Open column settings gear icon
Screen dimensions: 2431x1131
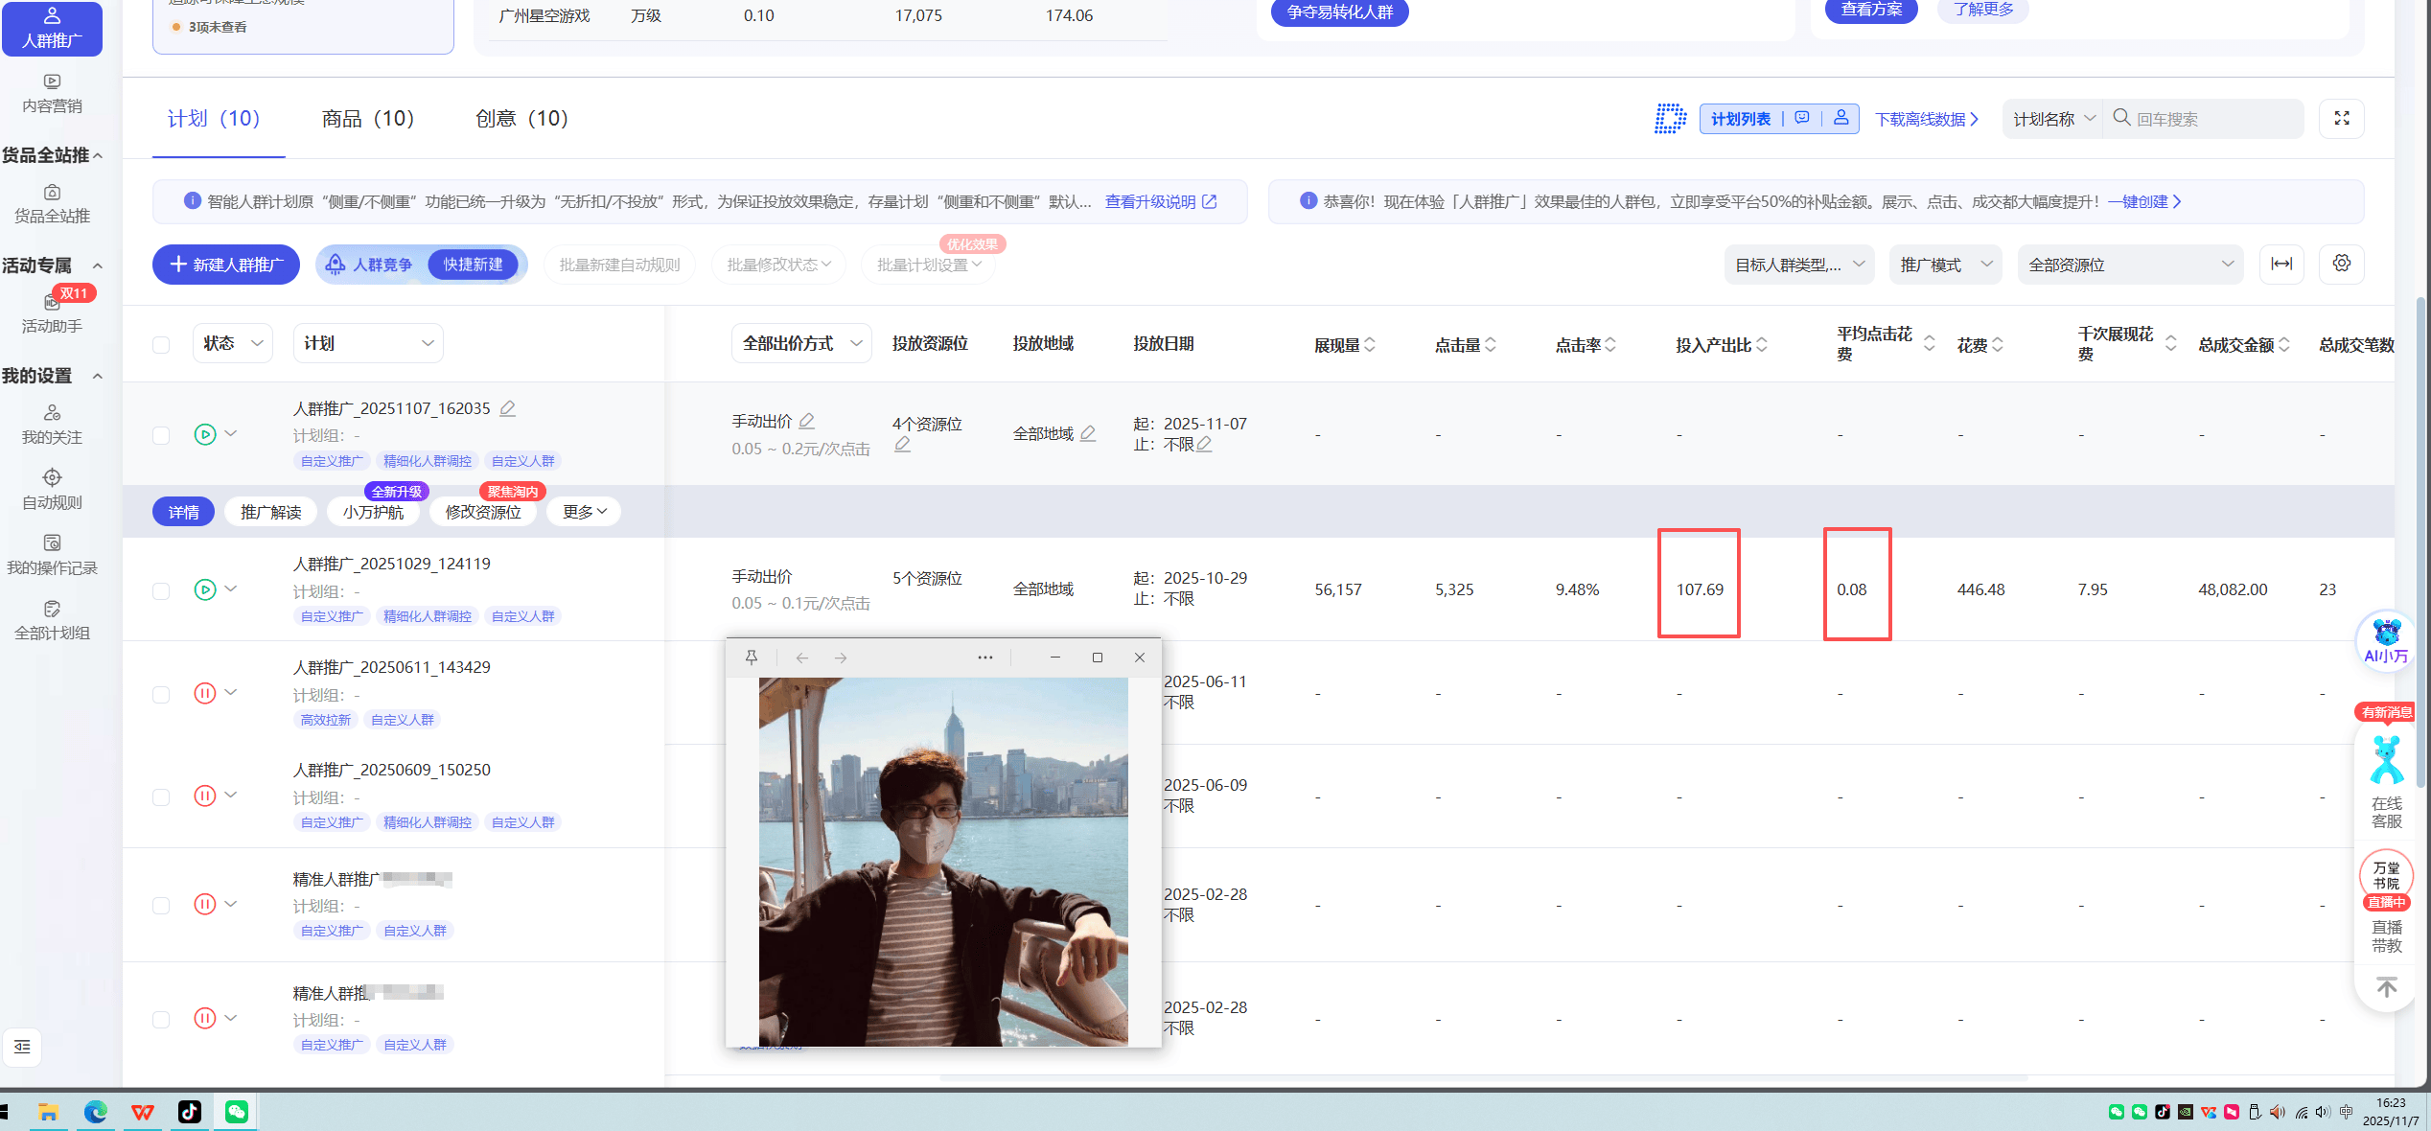[x=2341, y=264]
